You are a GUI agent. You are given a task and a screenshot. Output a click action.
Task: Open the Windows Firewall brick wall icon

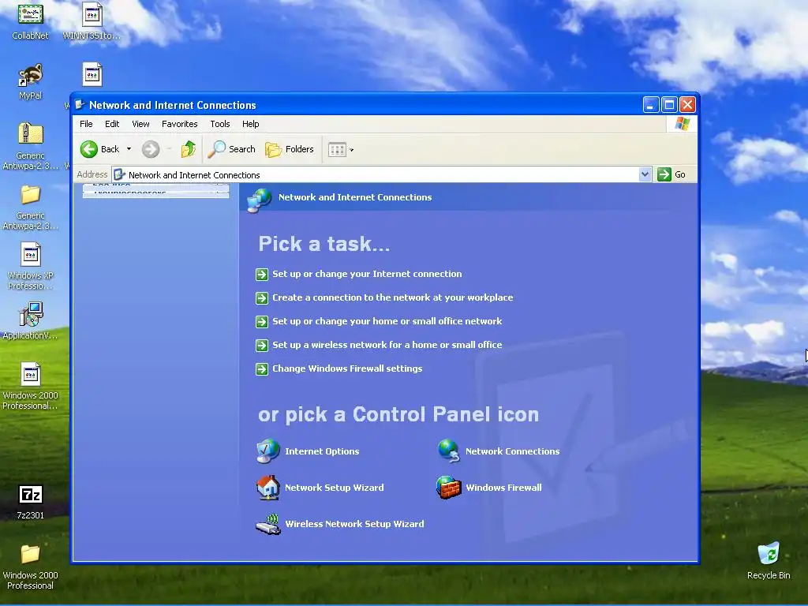448,488
